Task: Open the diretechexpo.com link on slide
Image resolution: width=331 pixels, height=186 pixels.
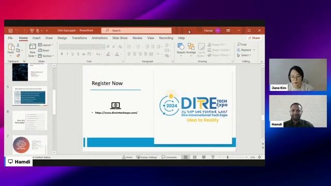Action: coord(116,113)
